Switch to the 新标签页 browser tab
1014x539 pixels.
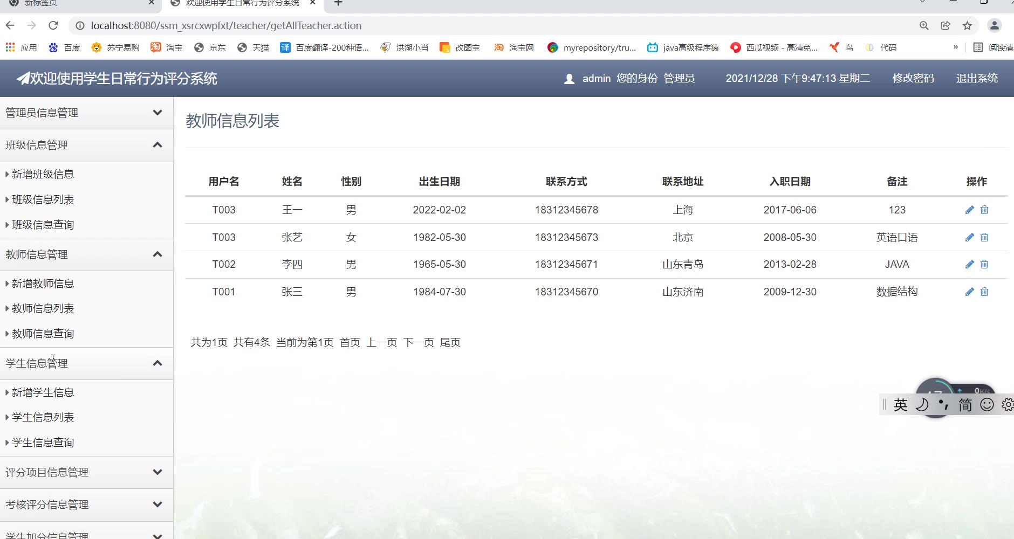pos(80,3)
